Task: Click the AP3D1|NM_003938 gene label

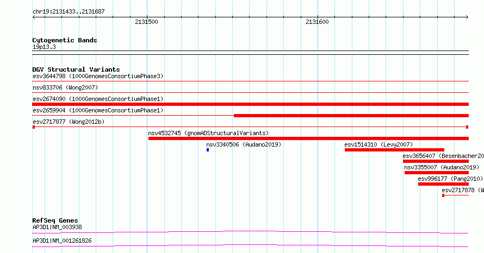Action: pyautogui.click(x=58, y=227)
